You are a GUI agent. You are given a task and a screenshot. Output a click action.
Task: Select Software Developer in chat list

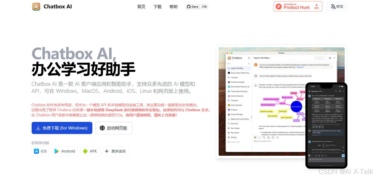tap(239, 82)
